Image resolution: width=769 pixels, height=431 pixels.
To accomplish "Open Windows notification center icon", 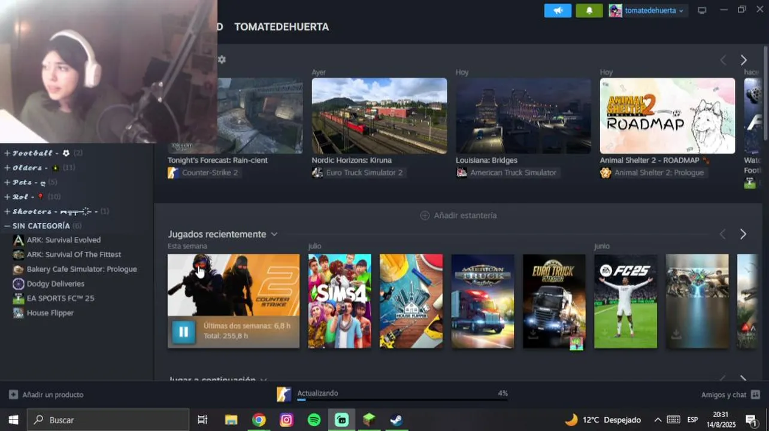I will (750, 420).
